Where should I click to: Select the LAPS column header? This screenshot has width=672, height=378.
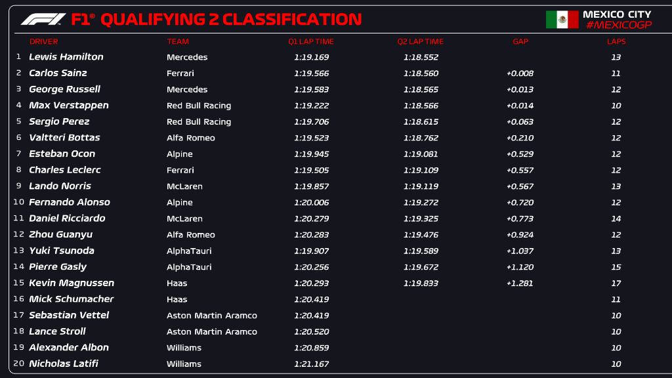[x=616, y=41]
